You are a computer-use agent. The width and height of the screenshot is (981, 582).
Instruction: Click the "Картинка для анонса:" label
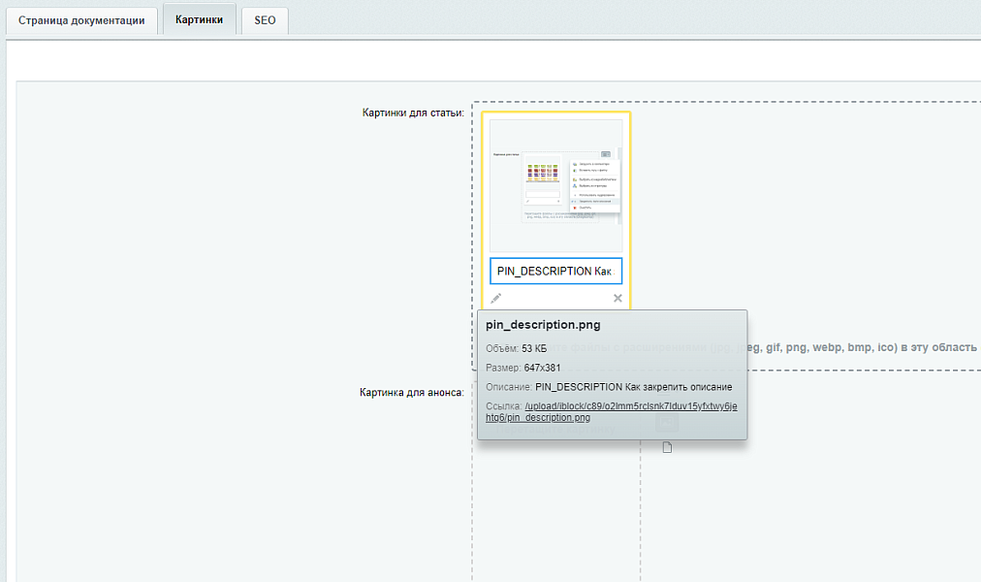[411, 393]
